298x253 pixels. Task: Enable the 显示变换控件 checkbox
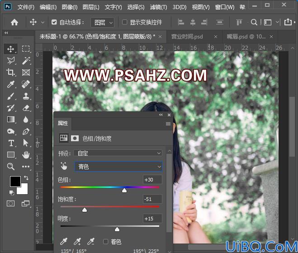(125, 22)
